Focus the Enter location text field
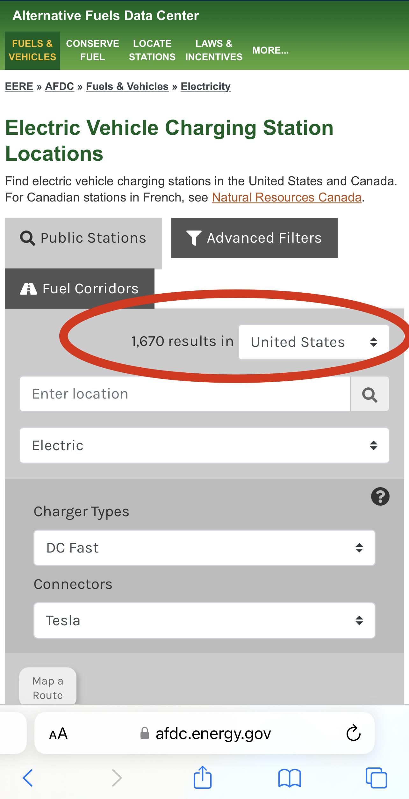Viewport: 409px width, 799px height. point(185,394)
